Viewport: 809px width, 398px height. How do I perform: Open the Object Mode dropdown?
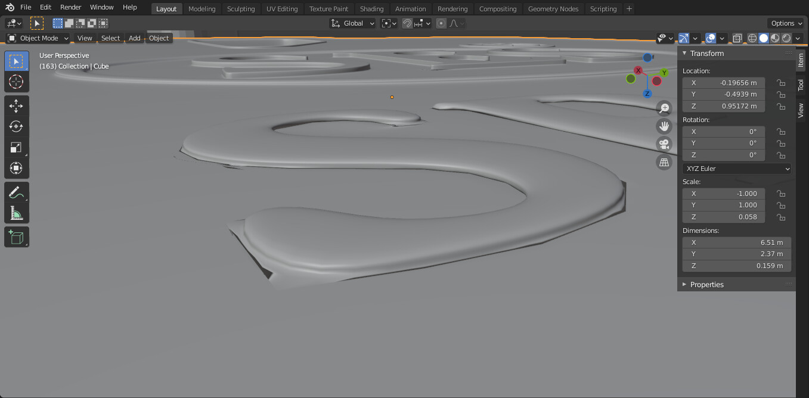coord(38,38)
